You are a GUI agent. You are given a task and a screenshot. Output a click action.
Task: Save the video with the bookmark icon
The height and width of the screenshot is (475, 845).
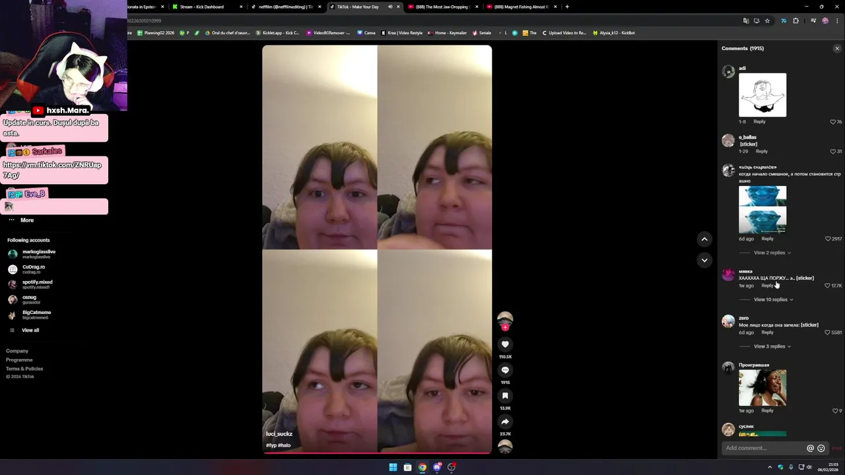(505, 396)
